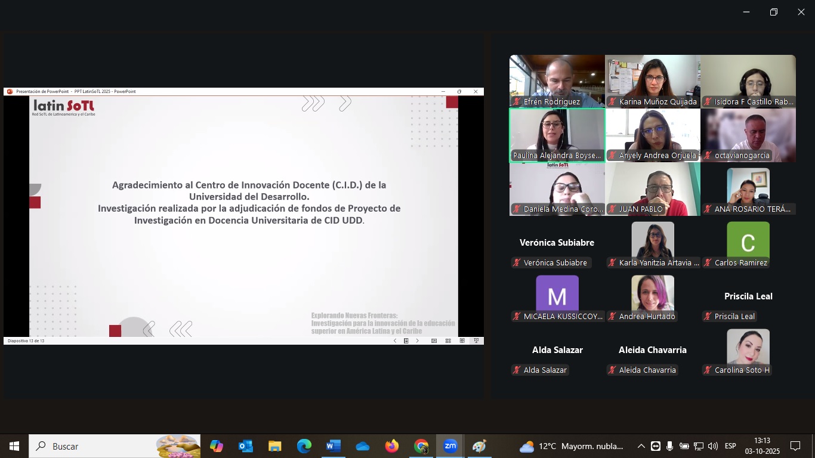Switch to Normal view in PowerPoint
The width and height of the screenshot is (815, 458).
pos(434,341)
